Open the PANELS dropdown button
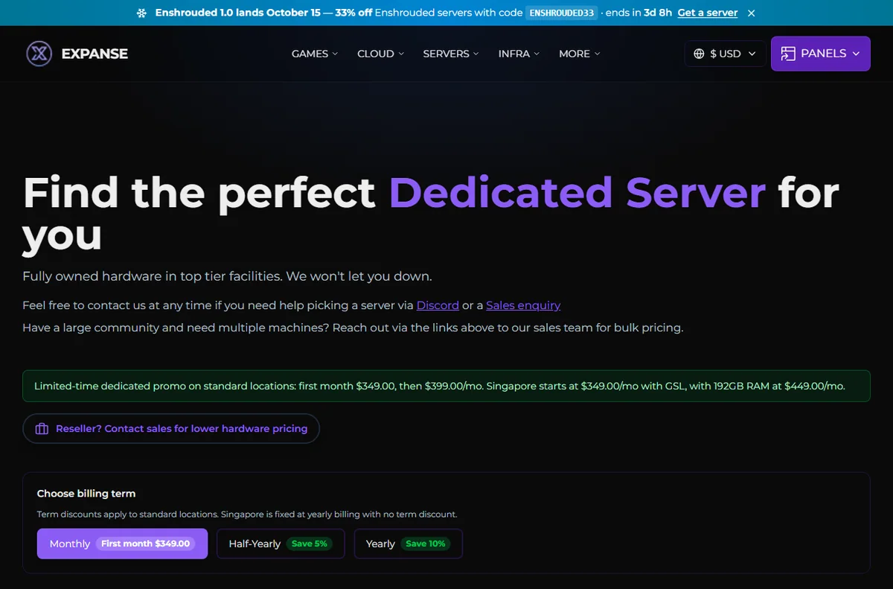Screen dimensions: 893x589 [821, 54]
